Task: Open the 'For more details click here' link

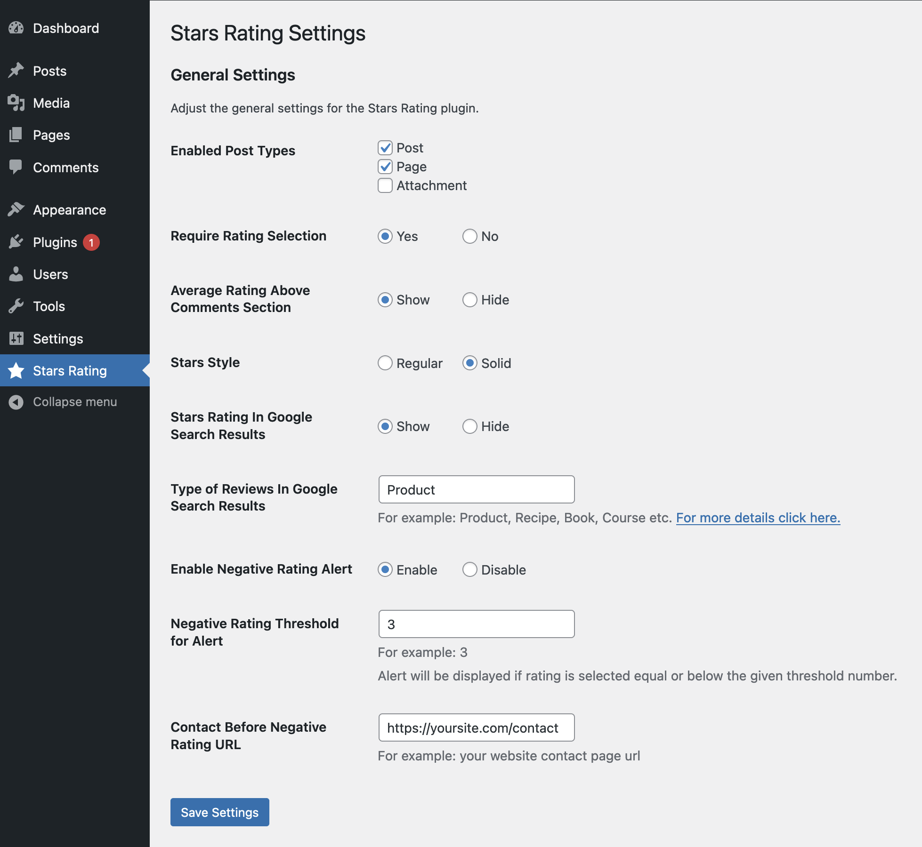Action: [x=758, y=518]
